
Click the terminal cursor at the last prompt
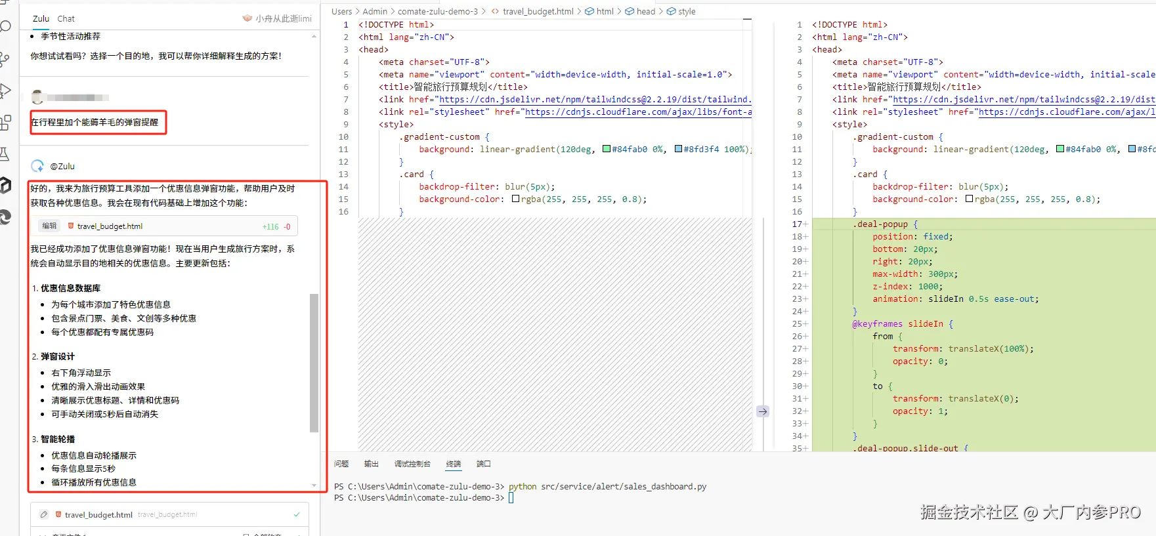click(x=511, y=498)
